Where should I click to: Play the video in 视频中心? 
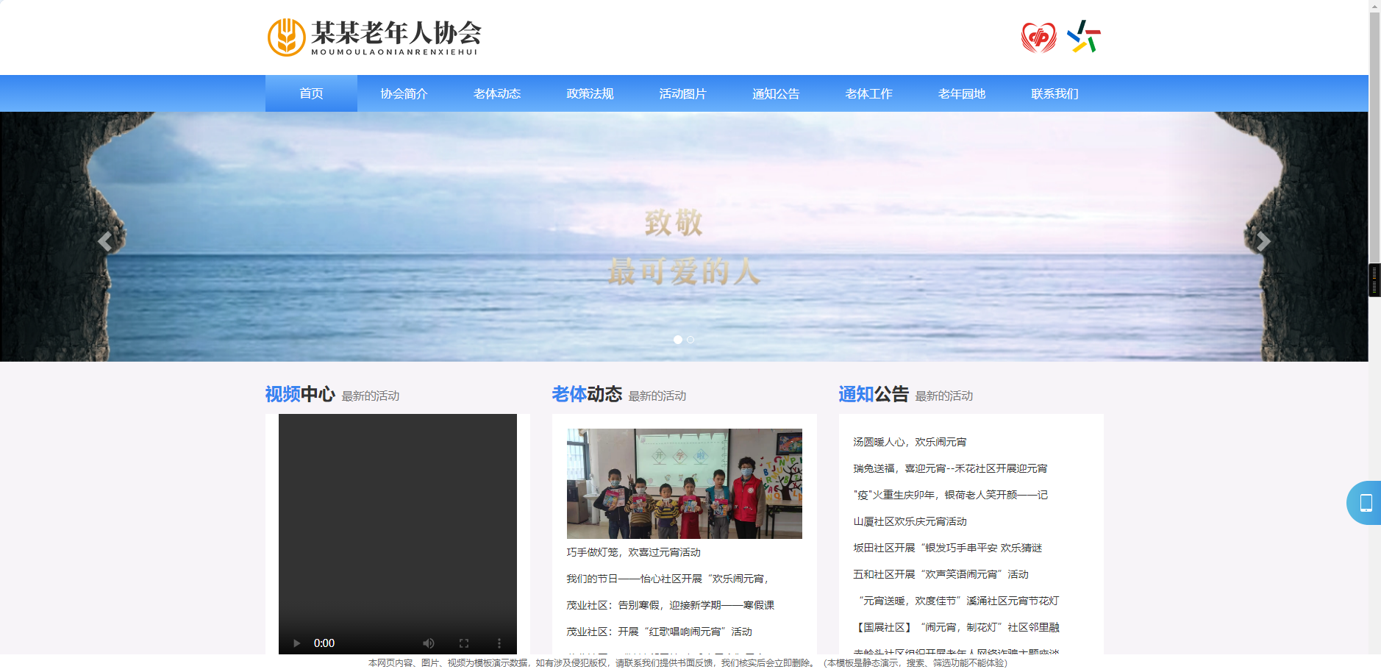tap(296, 643)
